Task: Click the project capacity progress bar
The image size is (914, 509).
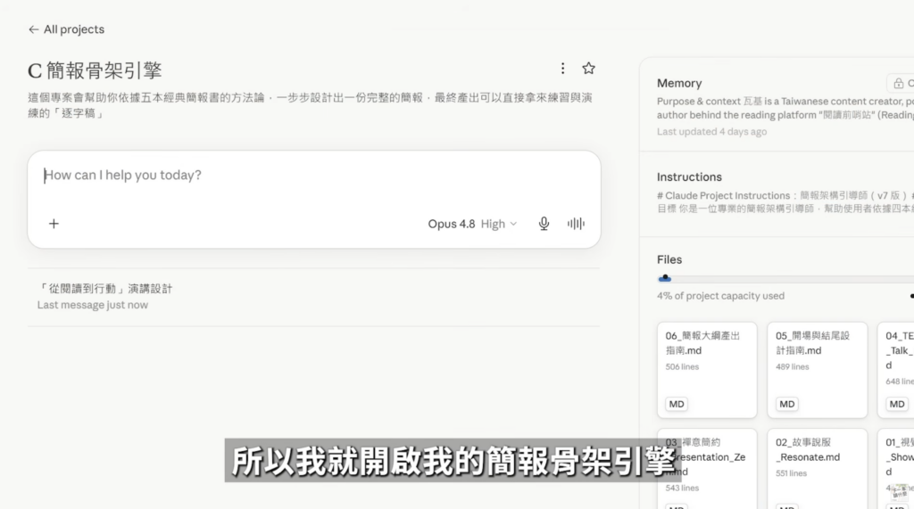Action: pos(785,279)
